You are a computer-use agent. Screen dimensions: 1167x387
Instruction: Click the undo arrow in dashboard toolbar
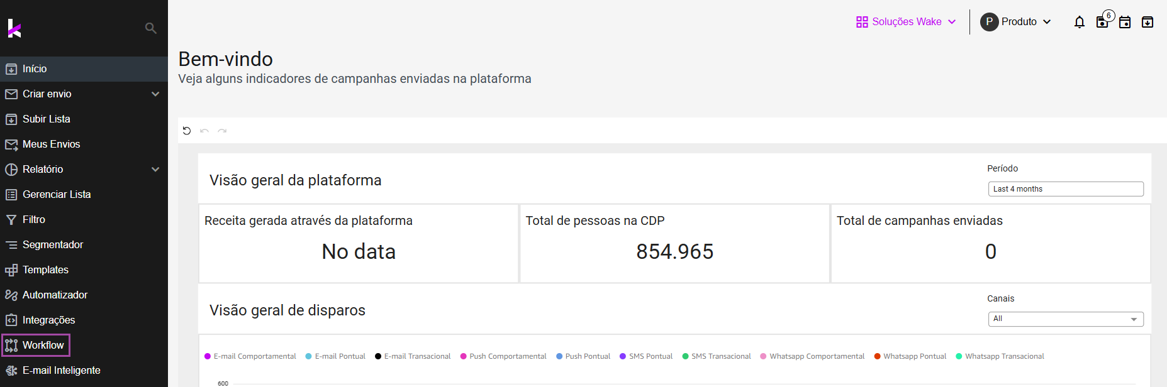pos(204,131)
